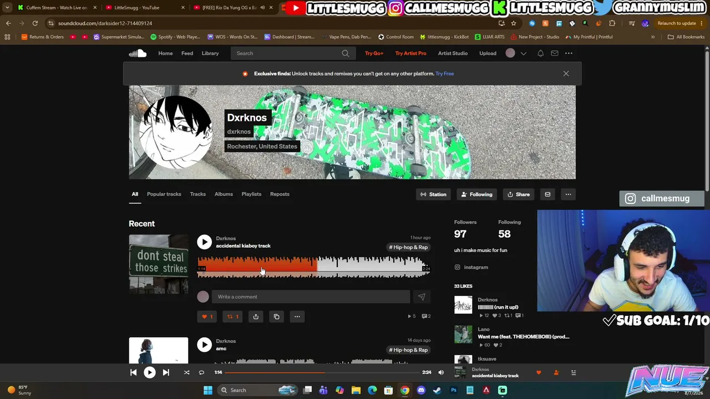The image size is (710, 399).
Task: Play the amc track
Action: point(205,345)
